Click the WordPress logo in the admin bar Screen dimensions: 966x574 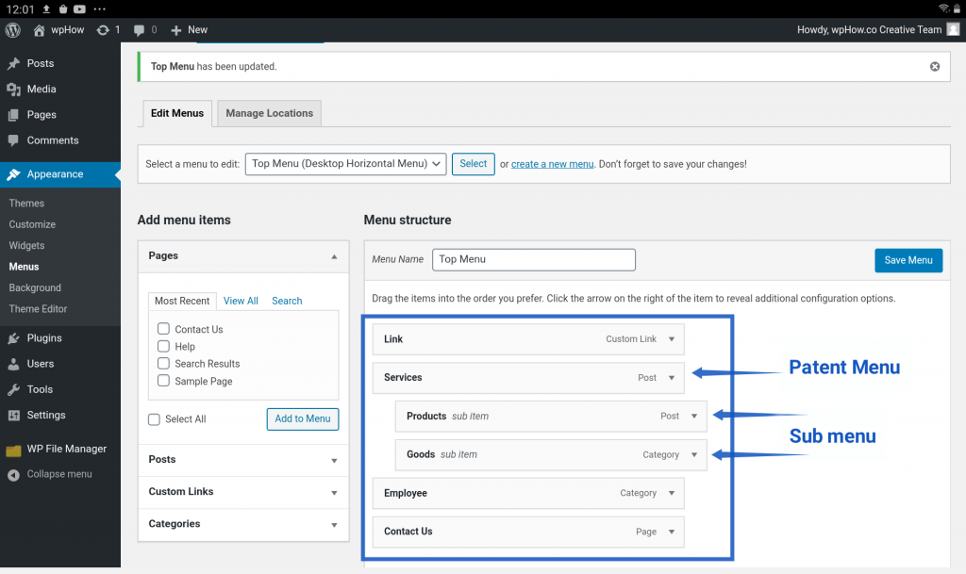[x=11, y=29]
